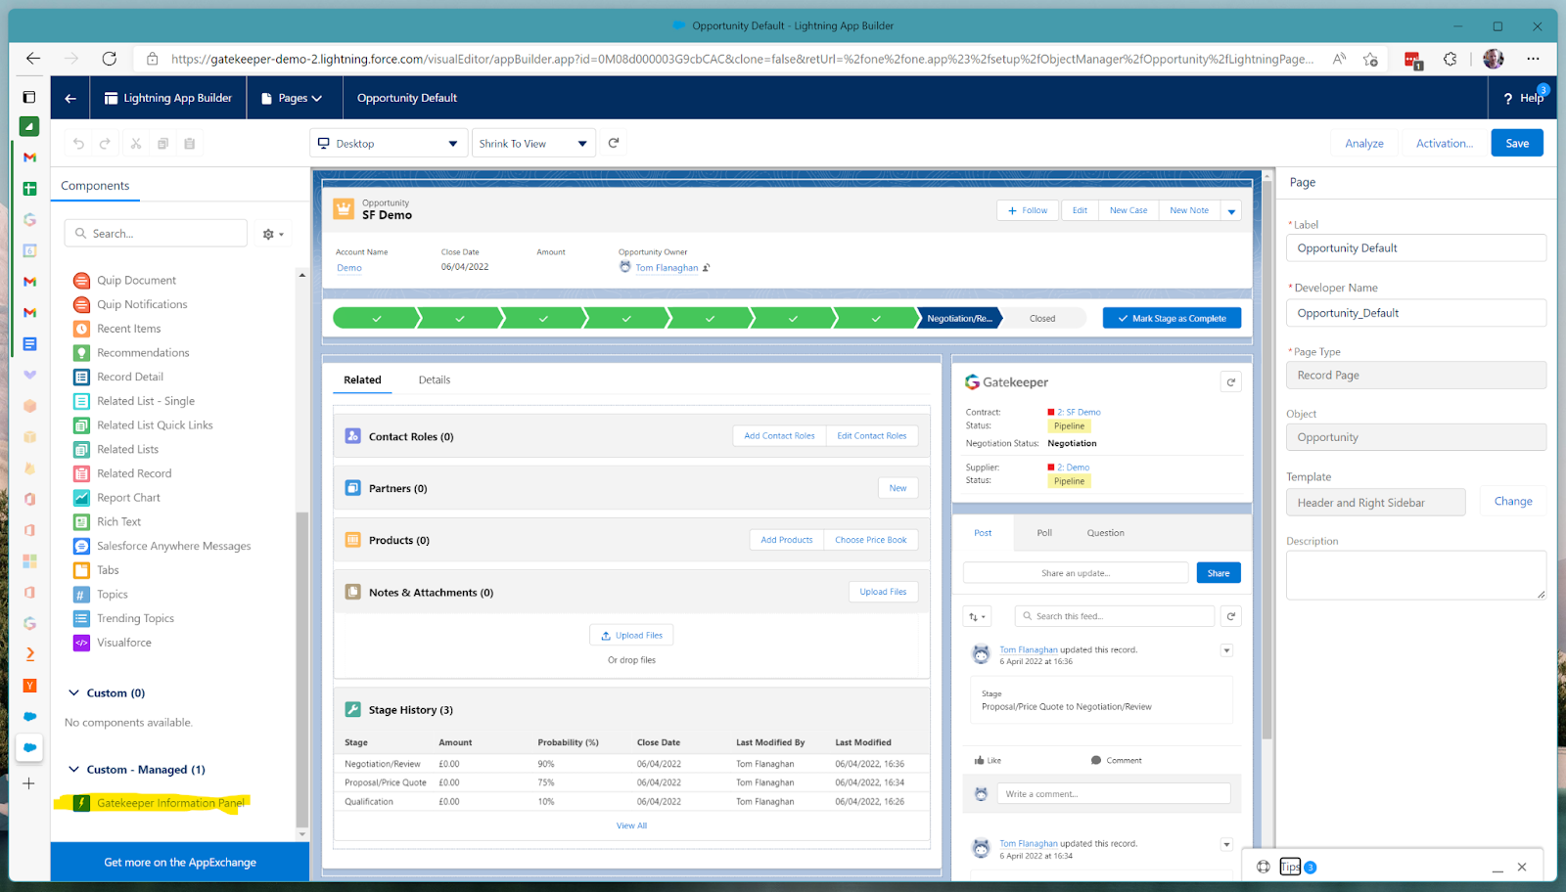Viewport: 1566px width, 892px height.
Task: Select the Record Detail component
Action: click(x=129, y=377)
